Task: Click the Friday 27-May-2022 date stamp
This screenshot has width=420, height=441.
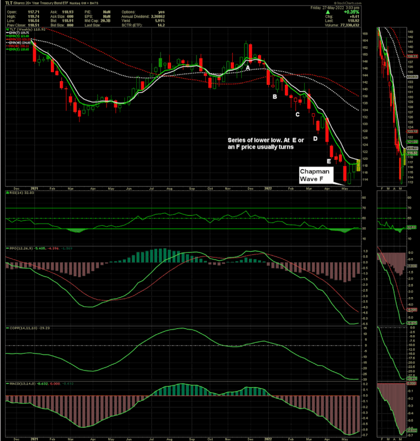Action: 334,8
